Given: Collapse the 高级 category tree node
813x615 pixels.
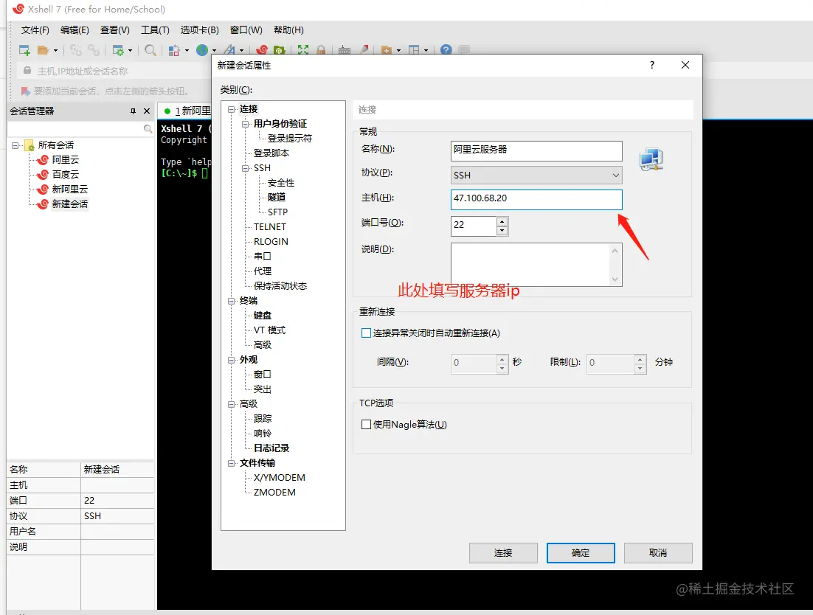Looking at the screenshot, I should coord(231,403).
